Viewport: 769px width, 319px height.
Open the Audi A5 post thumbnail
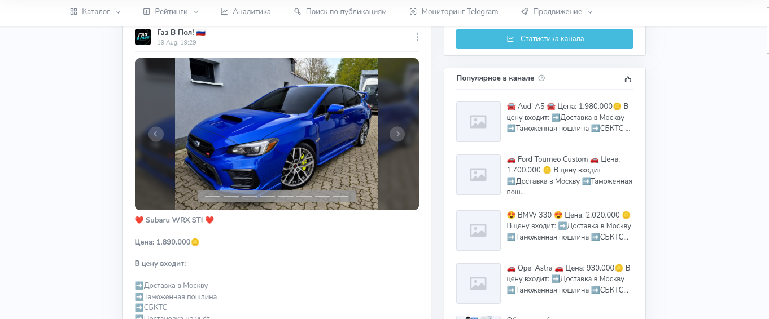coord(478,122)
